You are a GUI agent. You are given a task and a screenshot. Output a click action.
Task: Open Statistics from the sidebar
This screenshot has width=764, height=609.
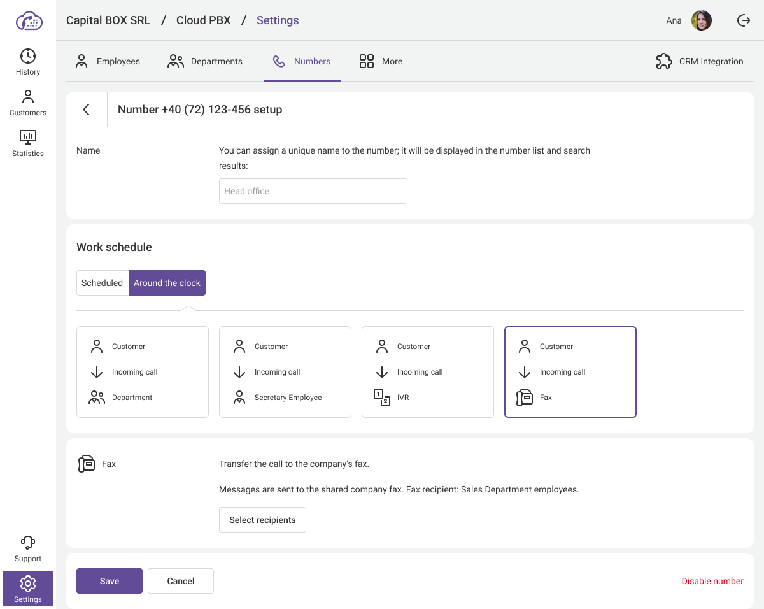tap(28, 144)
